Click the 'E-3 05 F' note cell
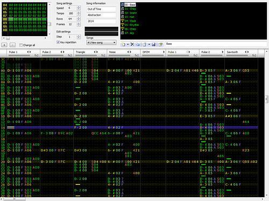269x201 pixels. pyautogui.click(x=208, y=116)
